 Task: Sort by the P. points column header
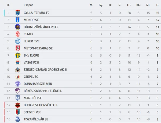(158, 5)
